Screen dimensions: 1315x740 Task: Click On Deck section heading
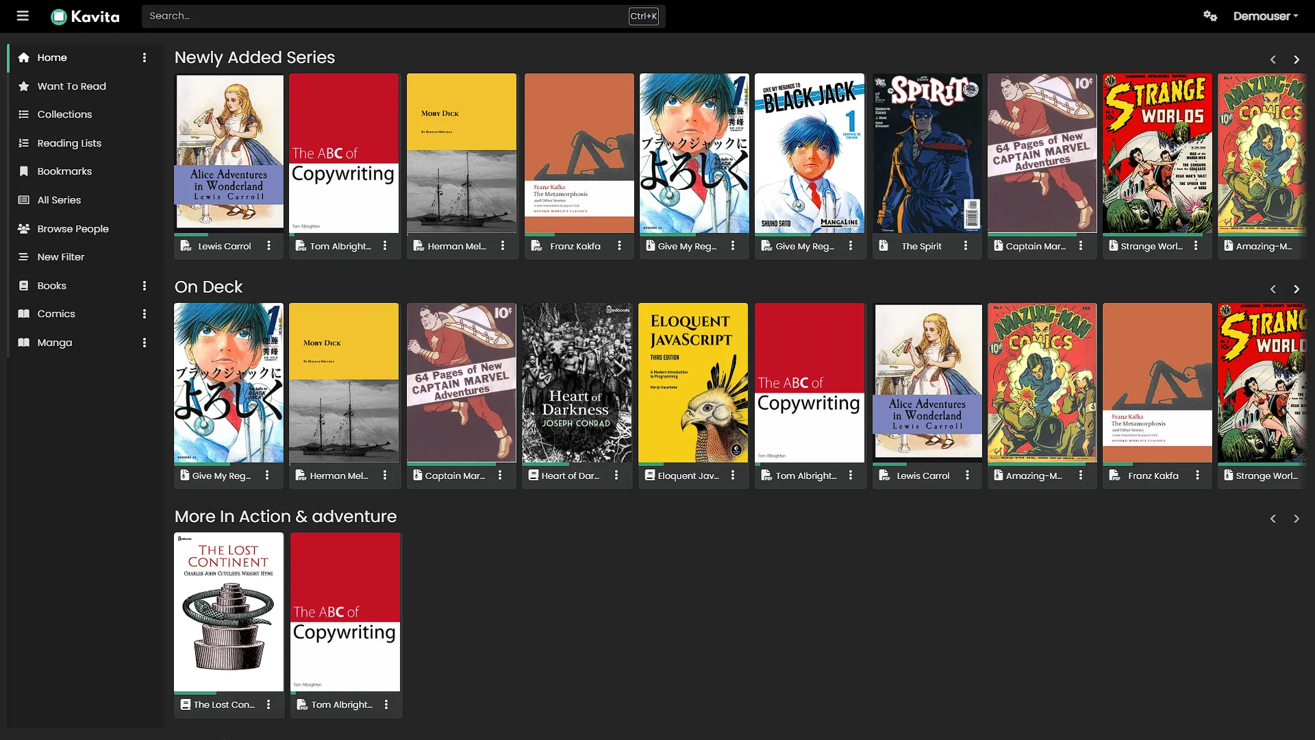208,287
